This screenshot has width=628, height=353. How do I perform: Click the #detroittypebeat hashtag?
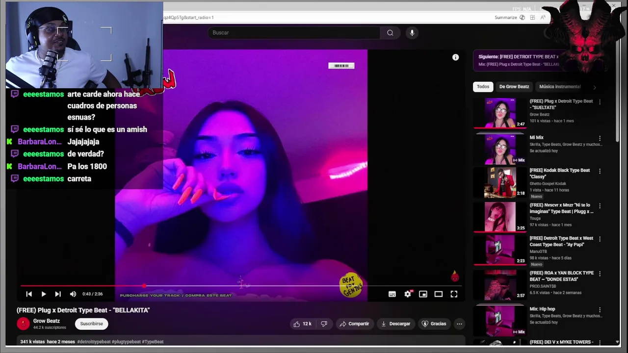coord(94,342)
